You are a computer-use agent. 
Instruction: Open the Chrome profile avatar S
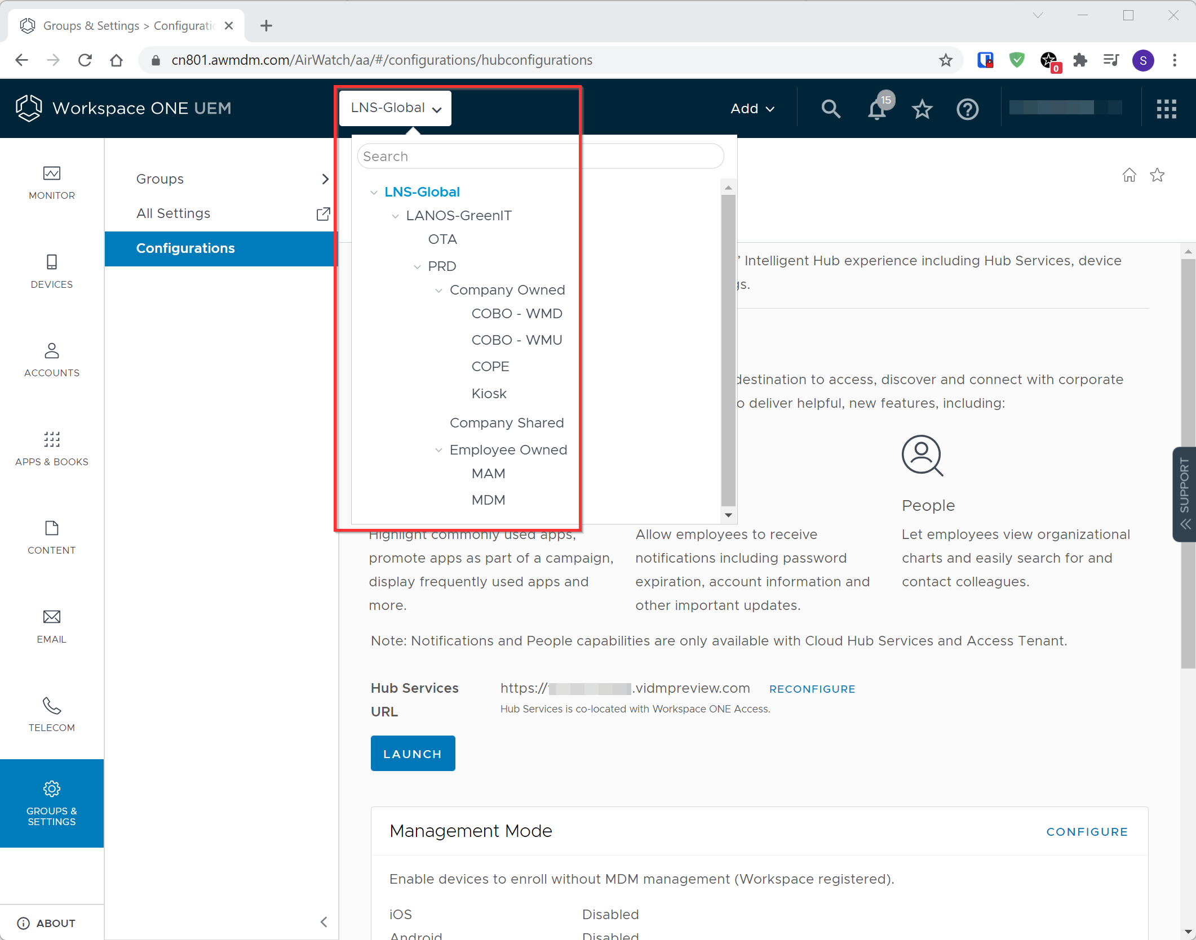[x=1143, y=60]
